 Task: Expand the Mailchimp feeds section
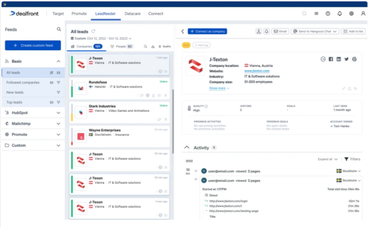click(59, 124)
